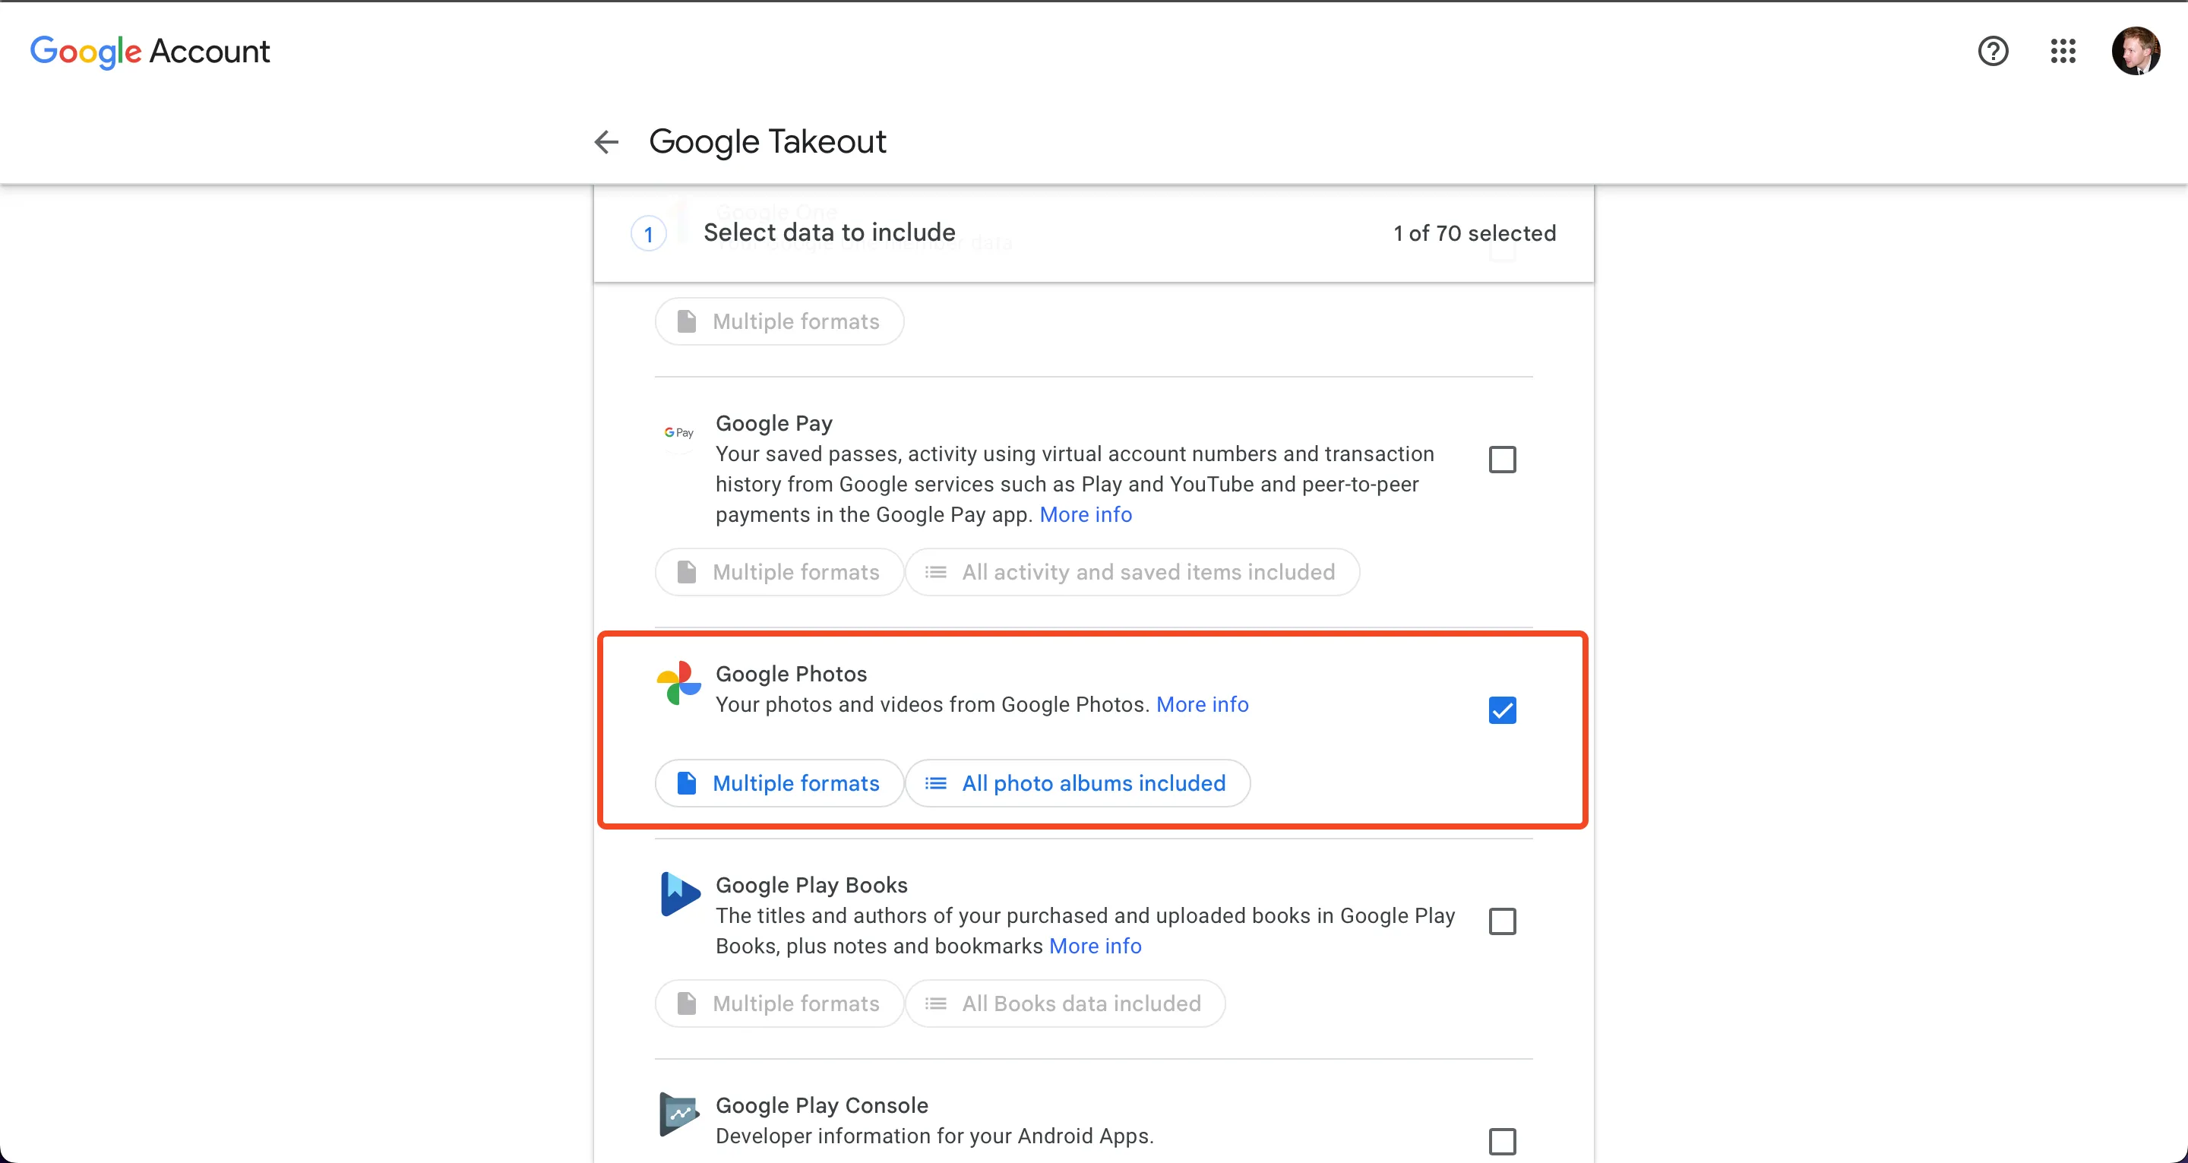Check the Google Pay checkbox
Screen dimensions: 2188x1163
click(x=1502, y=460)
